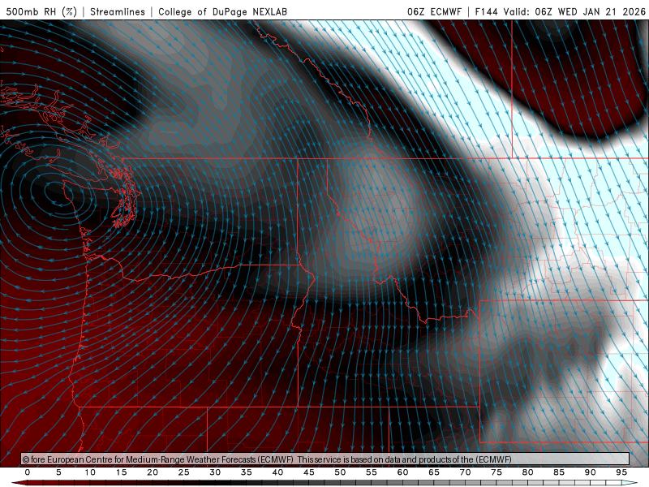The image size is (649, 487).
Task: Select the "15" color scale label
Action: (121, 472)
